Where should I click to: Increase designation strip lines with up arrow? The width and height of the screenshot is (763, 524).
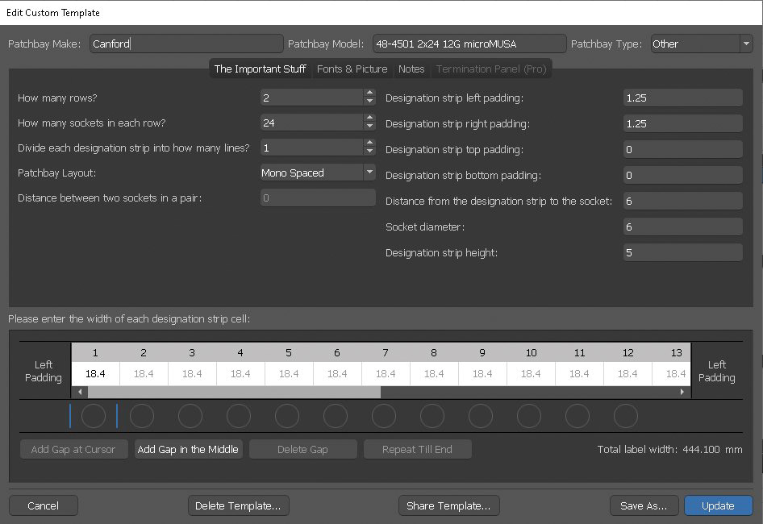tap(369, 144)
